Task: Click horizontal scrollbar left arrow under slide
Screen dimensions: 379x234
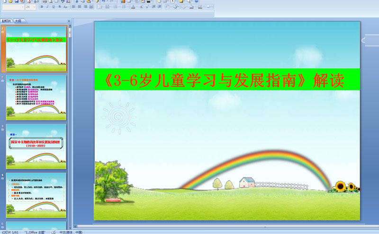Action: [75, 226]
